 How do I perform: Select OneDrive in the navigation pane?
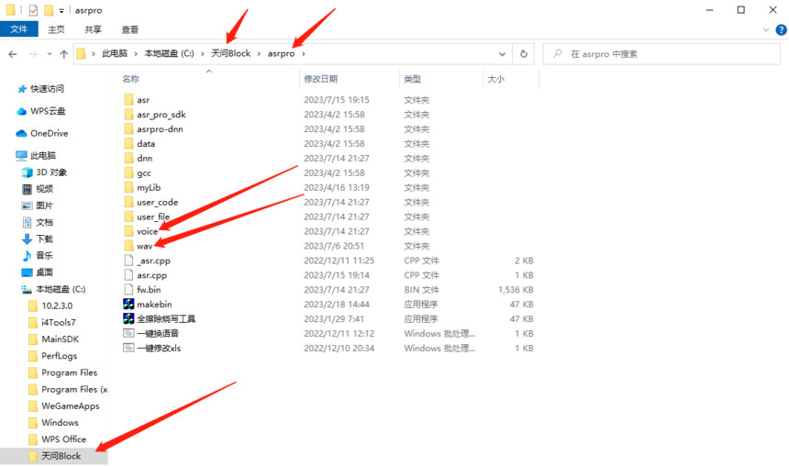(49, 133)
